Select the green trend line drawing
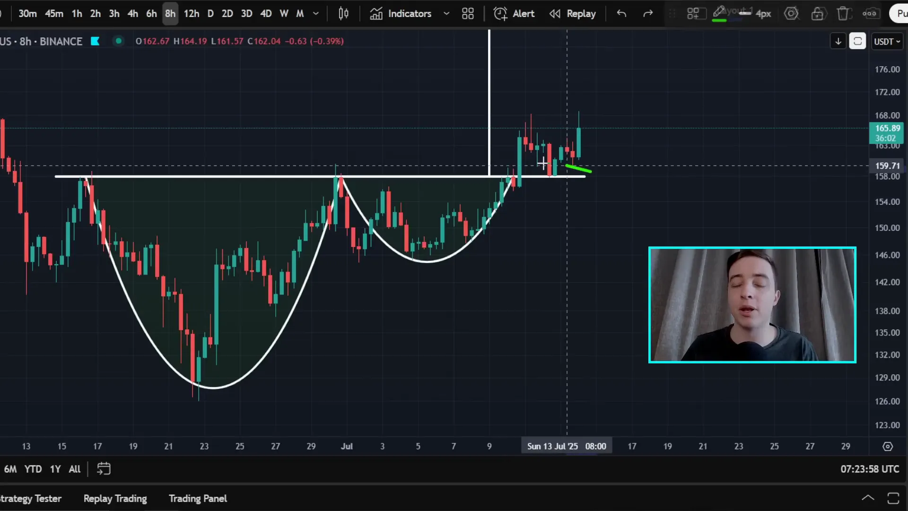This screenshot has width=908, height=511. click(x=578, y=168)
